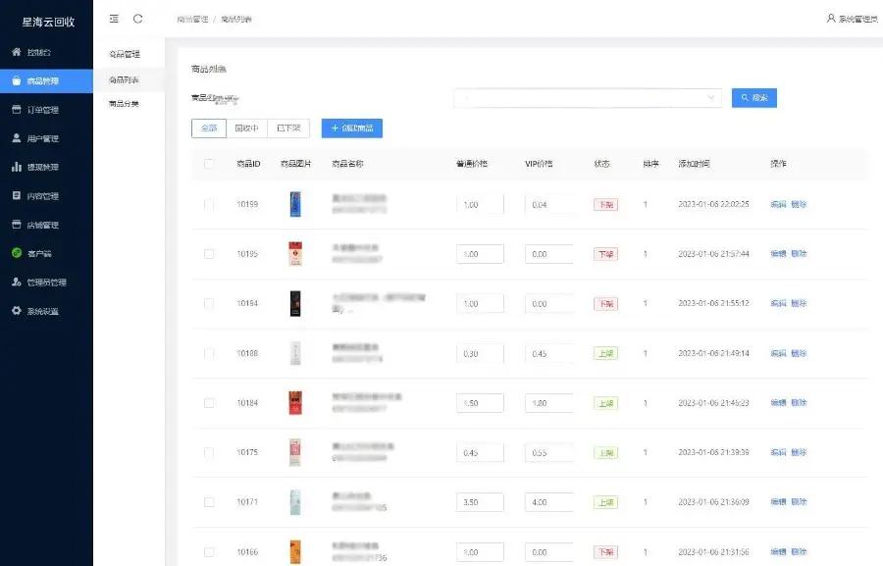883x566 pixels.
Task: Click normal price field of product 10199
Action: (480, 205)
